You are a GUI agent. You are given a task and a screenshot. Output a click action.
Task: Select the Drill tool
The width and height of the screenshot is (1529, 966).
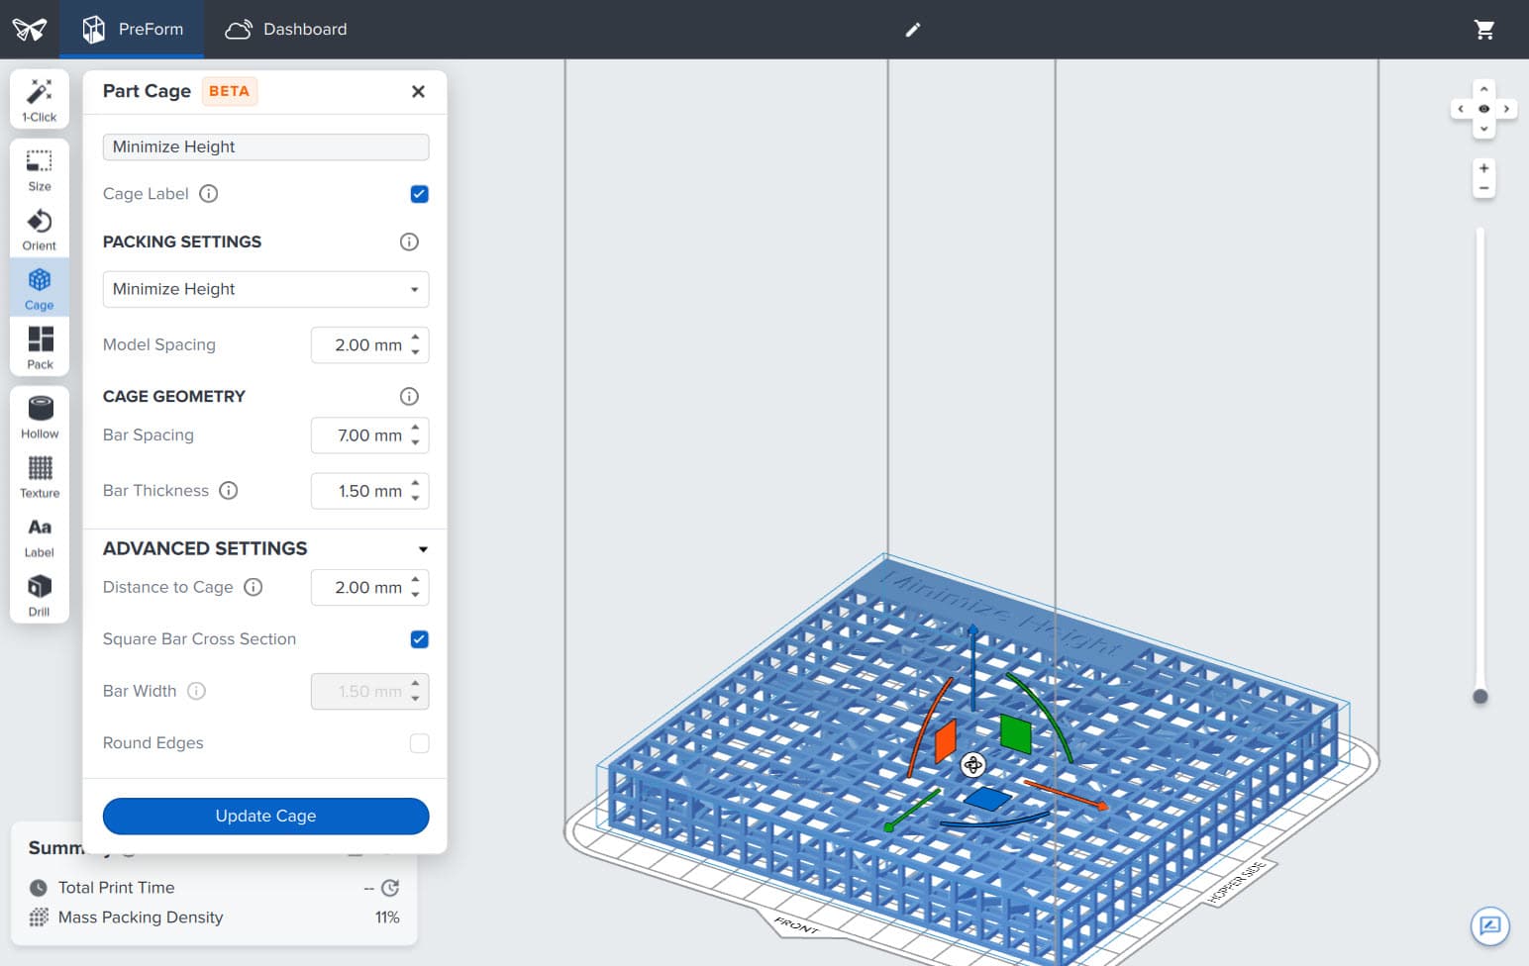40,595
